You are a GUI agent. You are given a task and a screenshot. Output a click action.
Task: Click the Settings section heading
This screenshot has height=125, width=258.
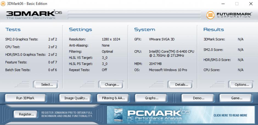tap(80, 30)
